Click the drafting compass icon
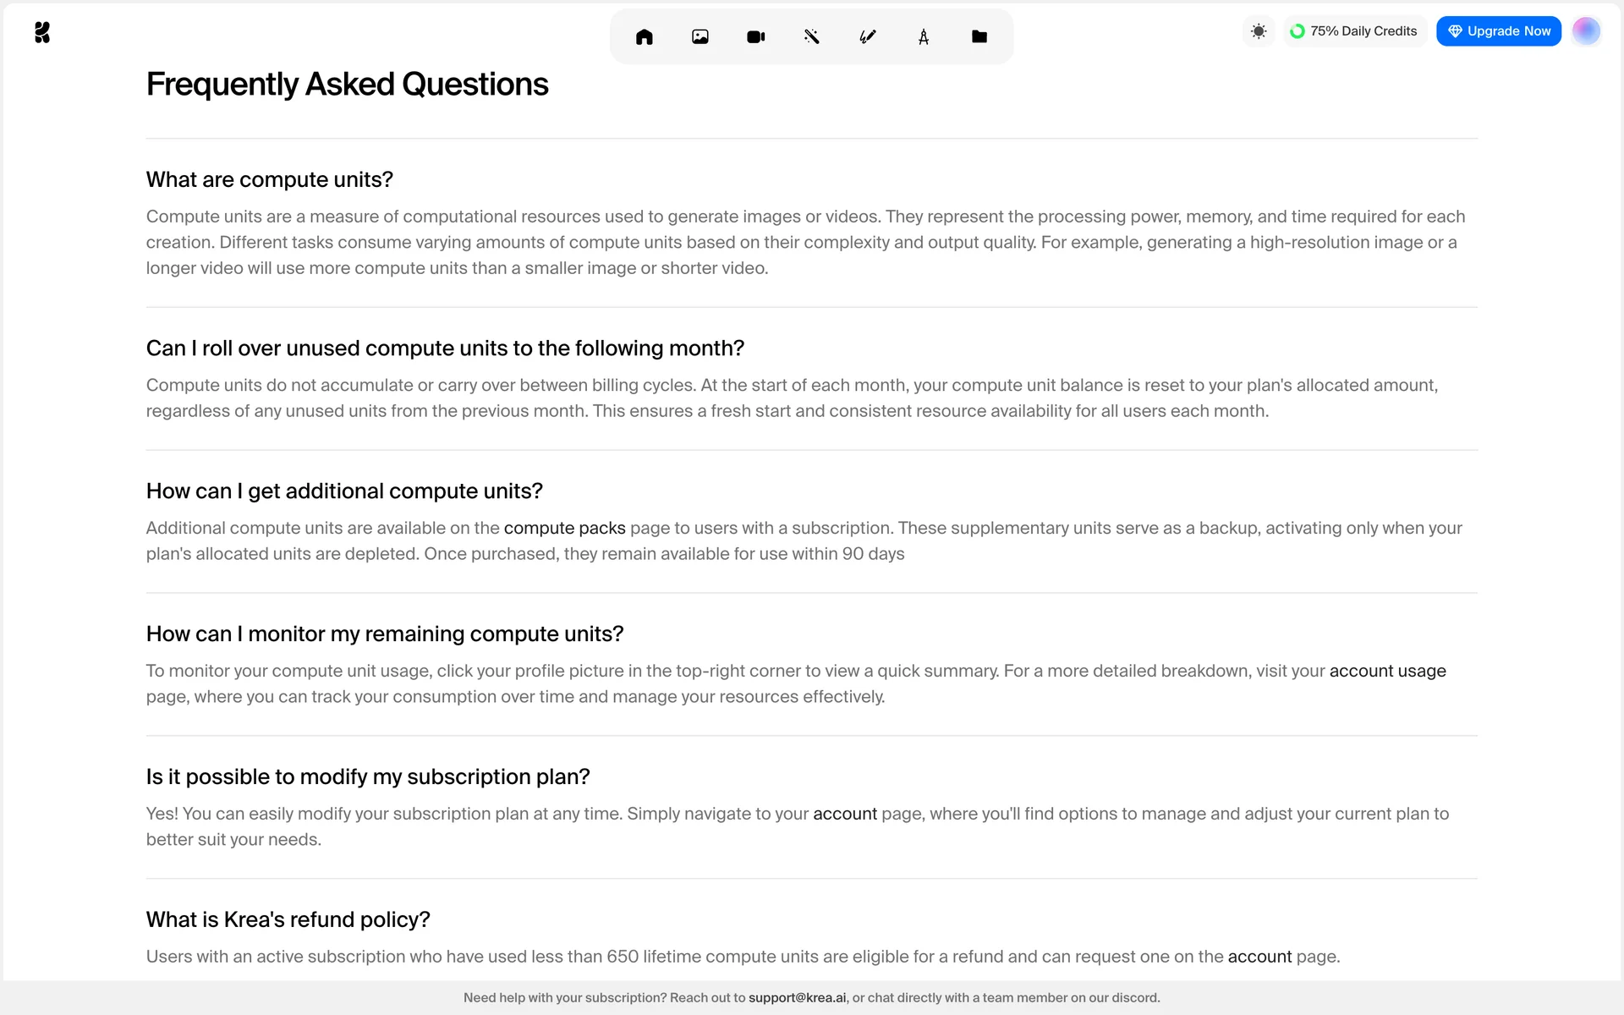The height and width of the screenshot is (1015, 1624). [924, 36]
